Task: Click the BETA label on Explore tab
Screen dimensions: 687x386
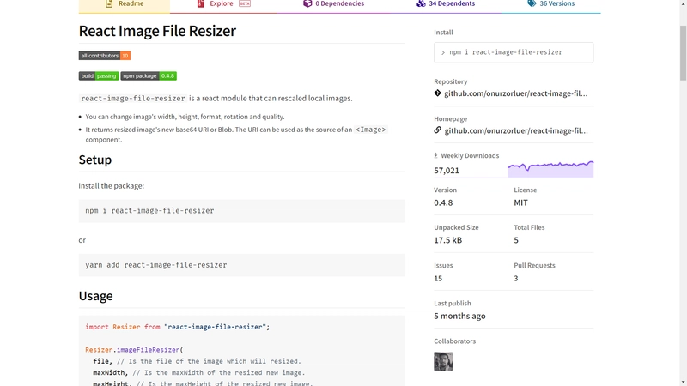Action: tap(245, 3)
